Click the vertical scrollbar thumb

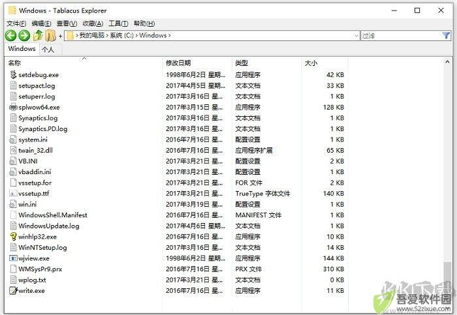pos(447,277)
